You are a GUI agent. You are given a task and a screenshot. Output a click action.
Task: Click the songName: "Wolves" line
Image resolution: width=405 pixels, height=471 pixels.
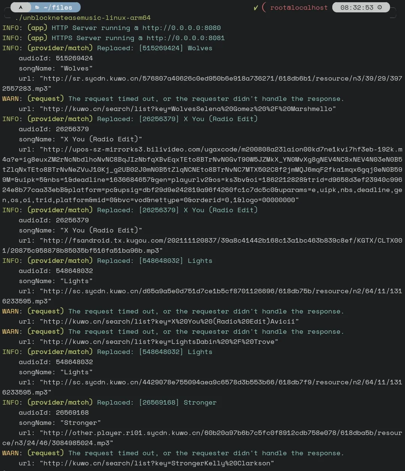point(55,68)
